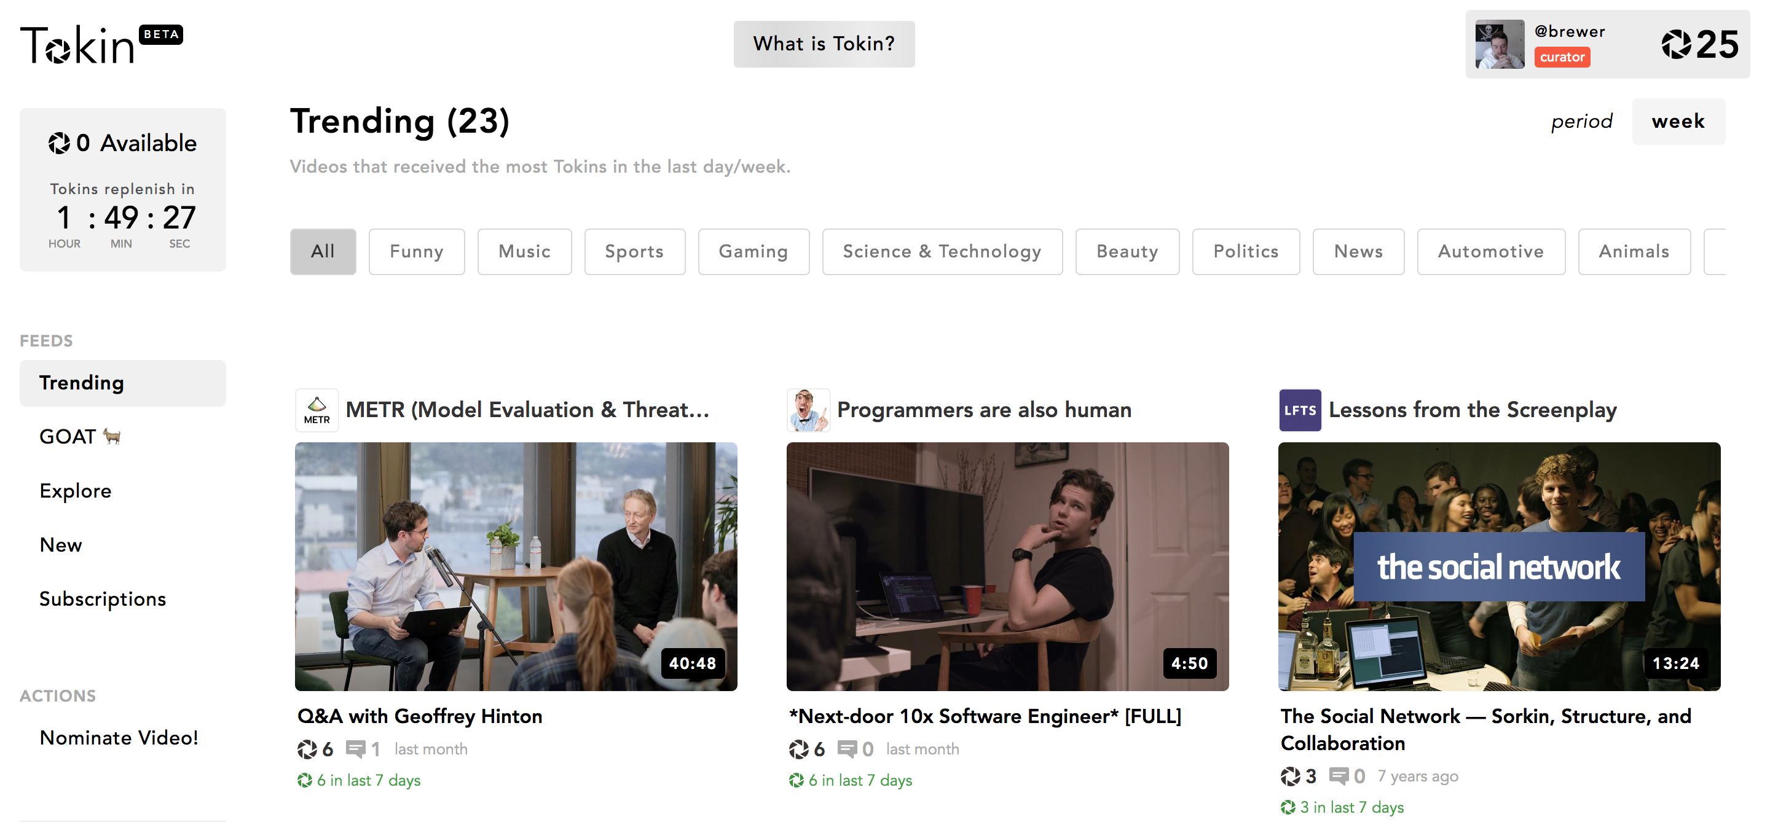Screen dimensions: 1770x833
Task: Open the METR channel avatar
Action: click(317, 410)
